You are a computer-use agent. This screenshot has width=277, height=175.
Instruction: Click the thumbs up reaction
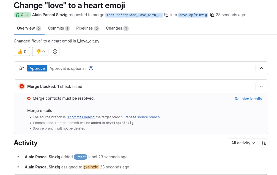click(x=22, y=51)
